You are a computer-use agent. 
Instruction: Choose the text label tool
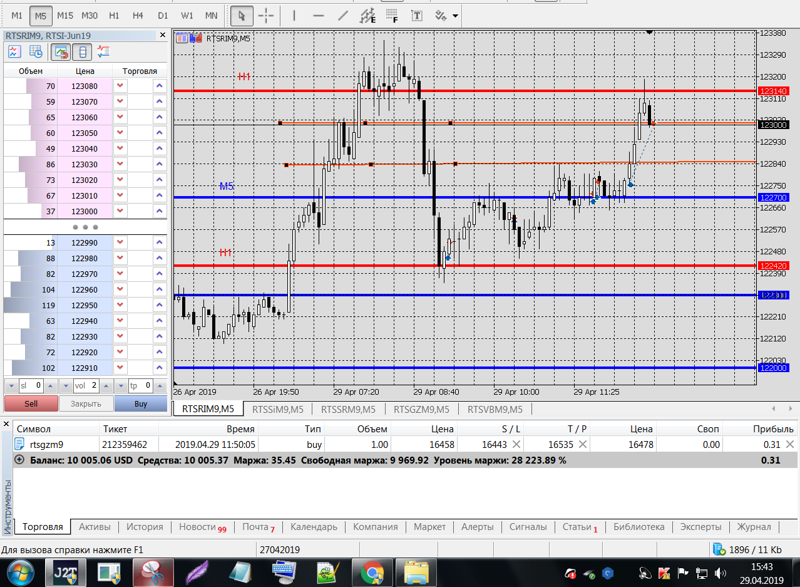pos(416,16)
